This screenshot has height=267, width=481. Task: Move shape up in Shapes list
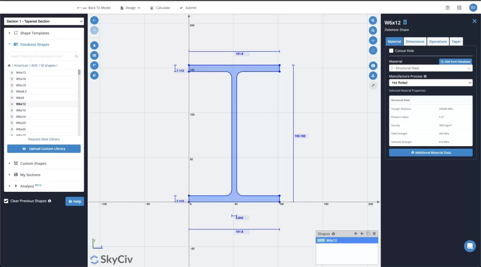[x=356, y=234]
